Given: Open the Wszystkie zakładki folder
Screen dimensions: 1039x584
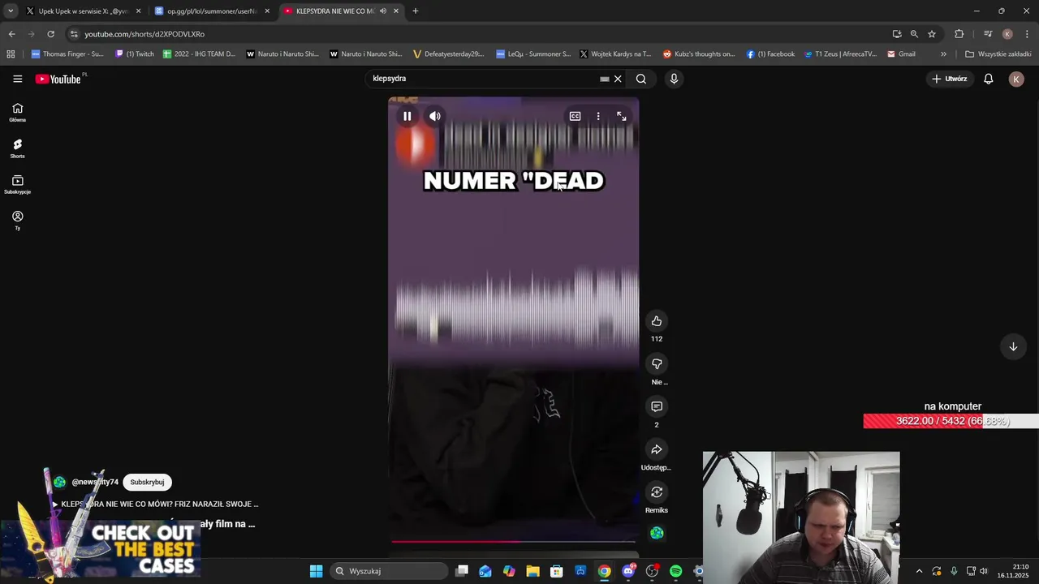Looking at the screenshot, I should pos(998,54).
